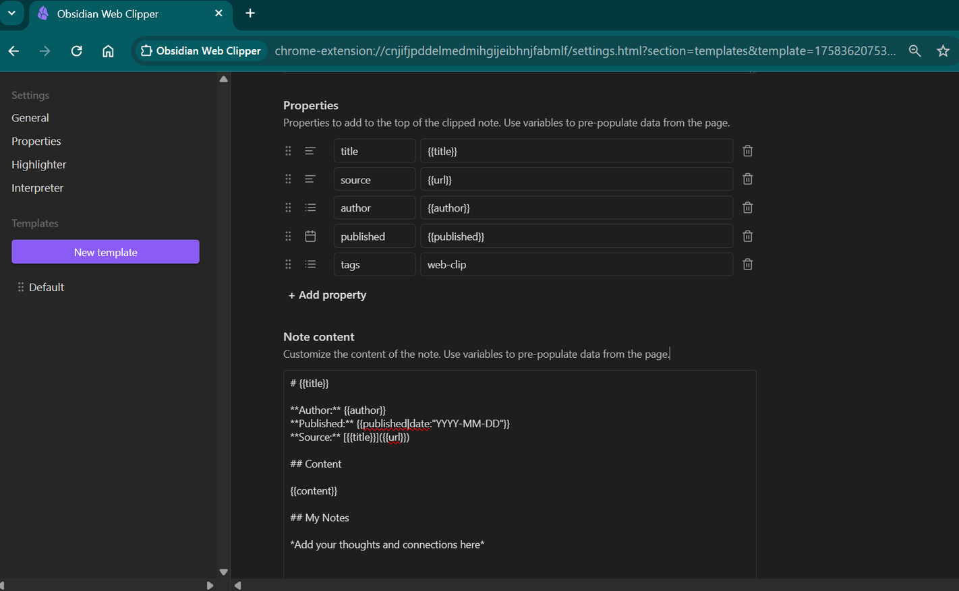Bookmark page with star icon
Viewport: 959px width, 591px height.
click(943, 51)
